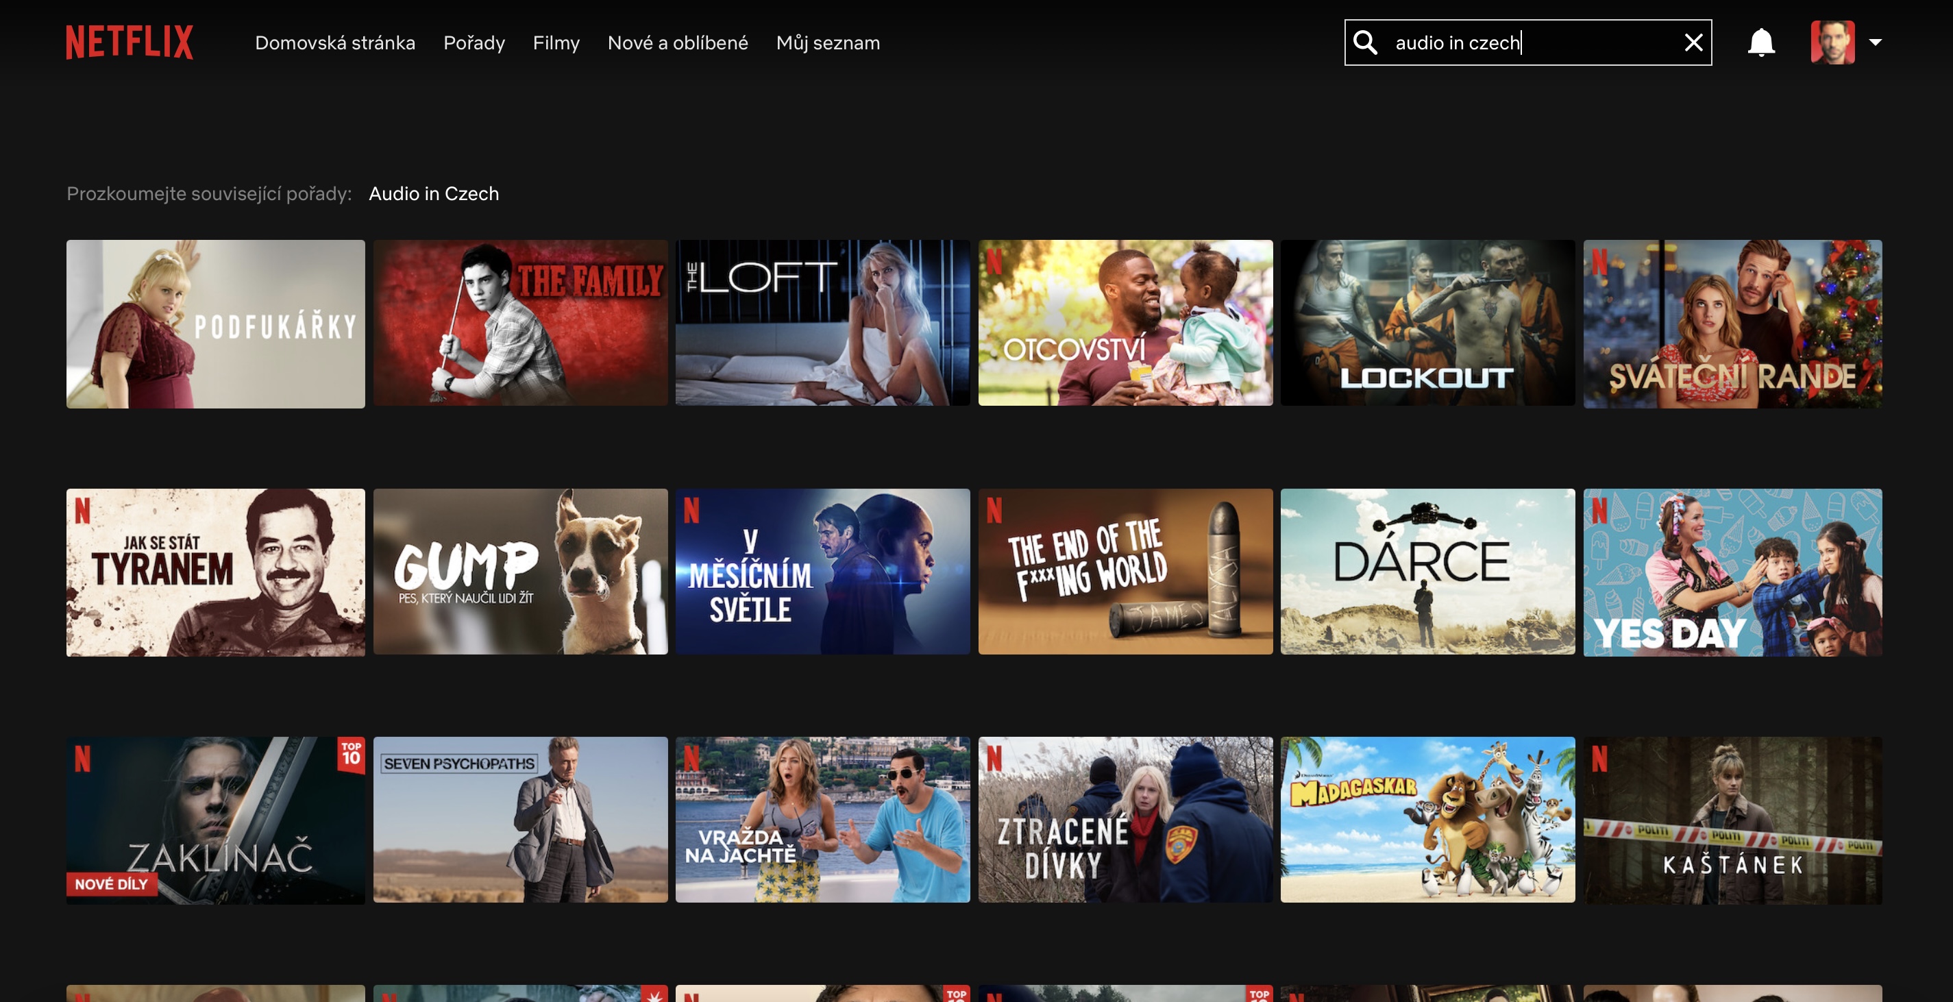Open the Filmy section
This screenshot has height=1002, width=1953.
(556, 43)
